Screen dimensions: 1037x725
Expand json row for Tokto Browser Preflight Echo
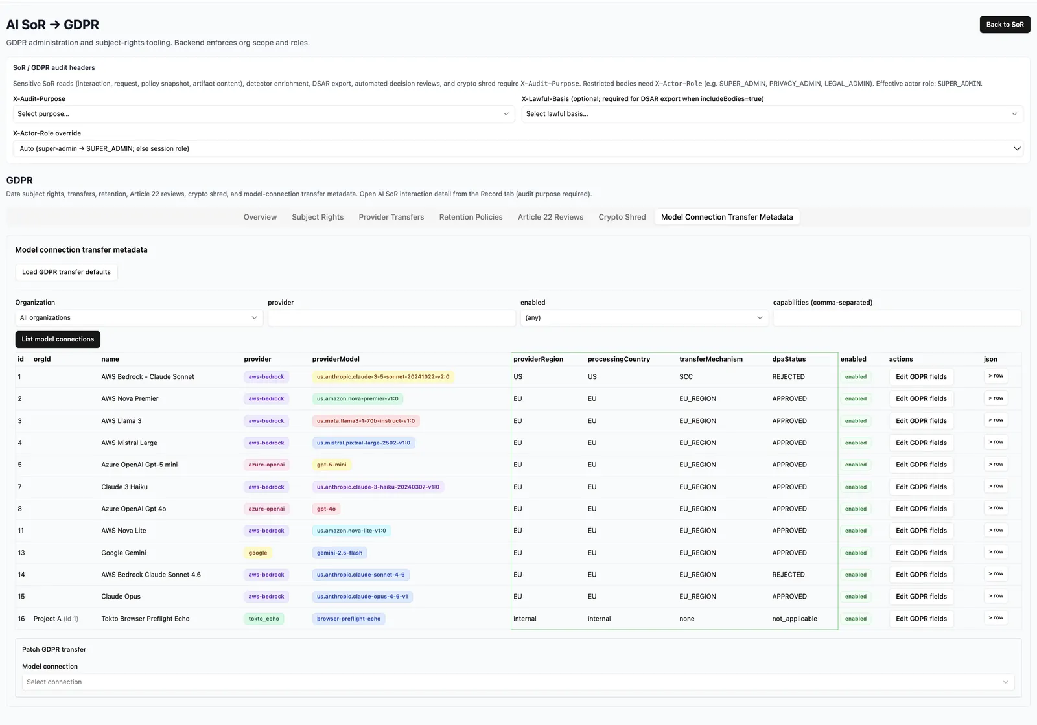pyautogui.click(x=996, y=618)
